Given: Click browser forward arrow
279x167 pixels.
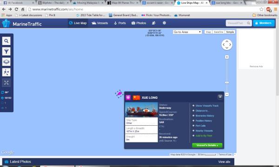Looking at the screenshot, I should pos(10,9).
